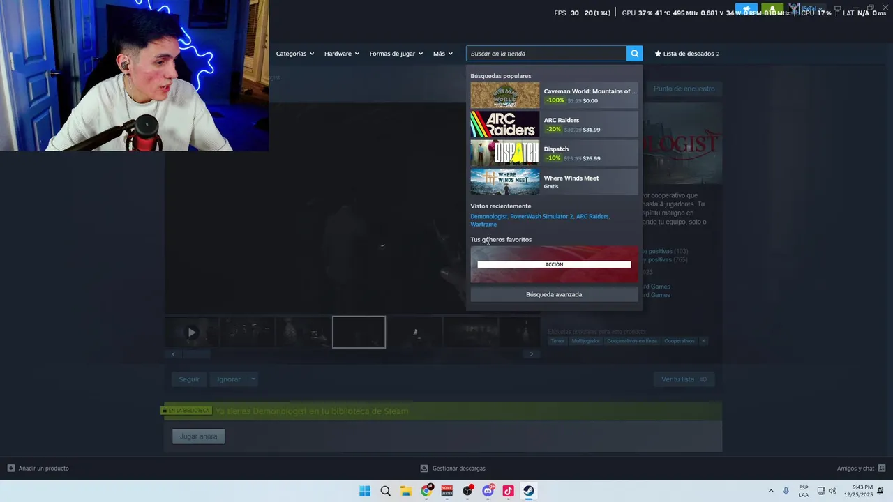Open the Punto de encuentro button

[x=684, y=89]
